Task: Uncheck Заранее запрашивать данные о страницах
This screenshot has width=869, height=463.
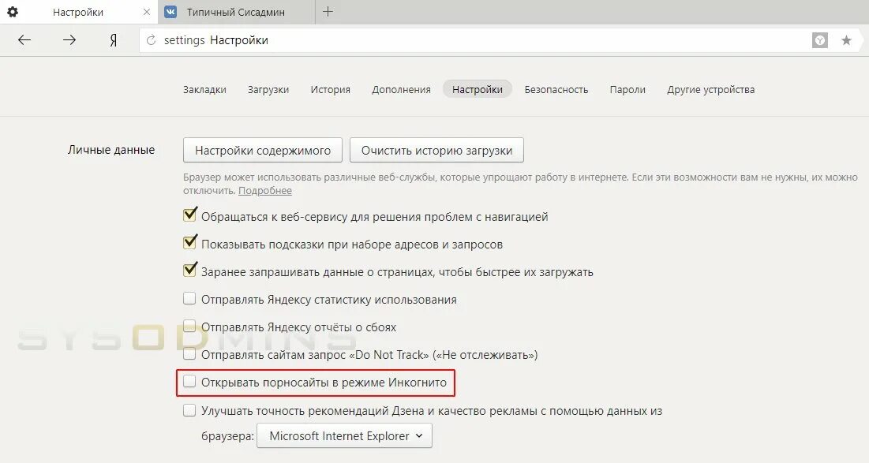Action: coord(189,271)
